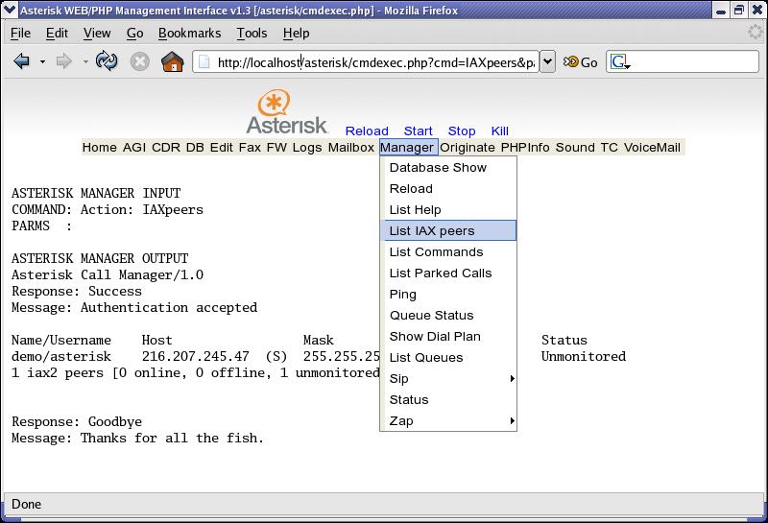Expand the Sip submenu
This screenshot has width=768, height=523.
point(448,379)
